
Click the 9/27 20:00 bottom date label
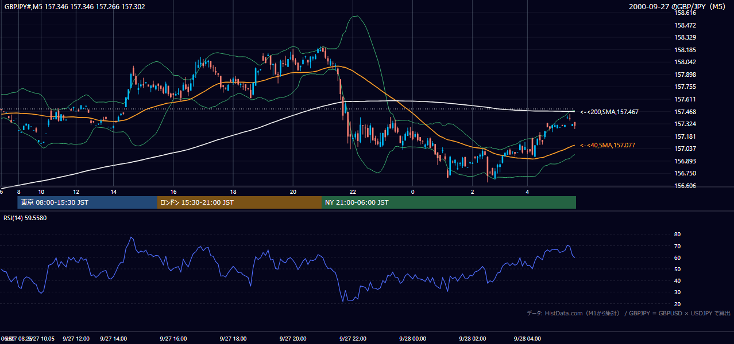click(293, 339)
